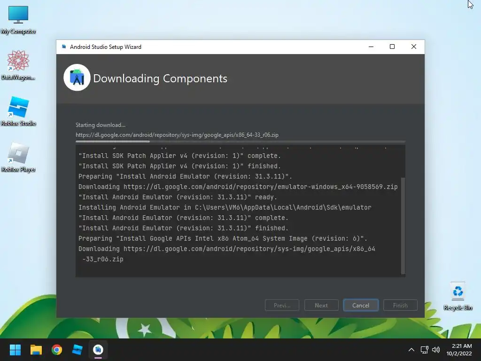Click log line Preparing 'Install Android Emulator'

[185, 177]
